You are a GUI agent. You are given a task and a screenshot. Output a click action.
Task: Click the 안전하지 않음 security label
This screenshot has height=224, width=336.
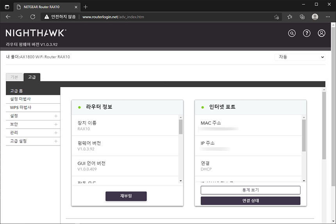point(63,17)
